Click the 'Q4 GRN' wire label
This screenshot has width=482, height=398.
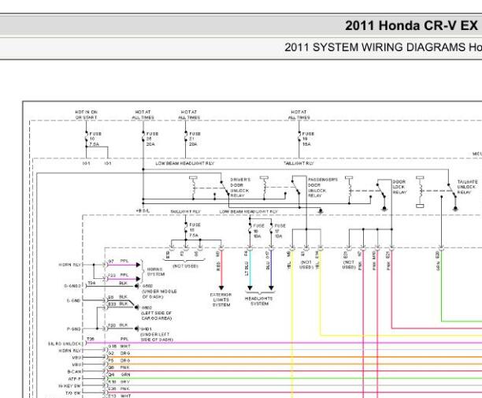[x=119, y=374]
